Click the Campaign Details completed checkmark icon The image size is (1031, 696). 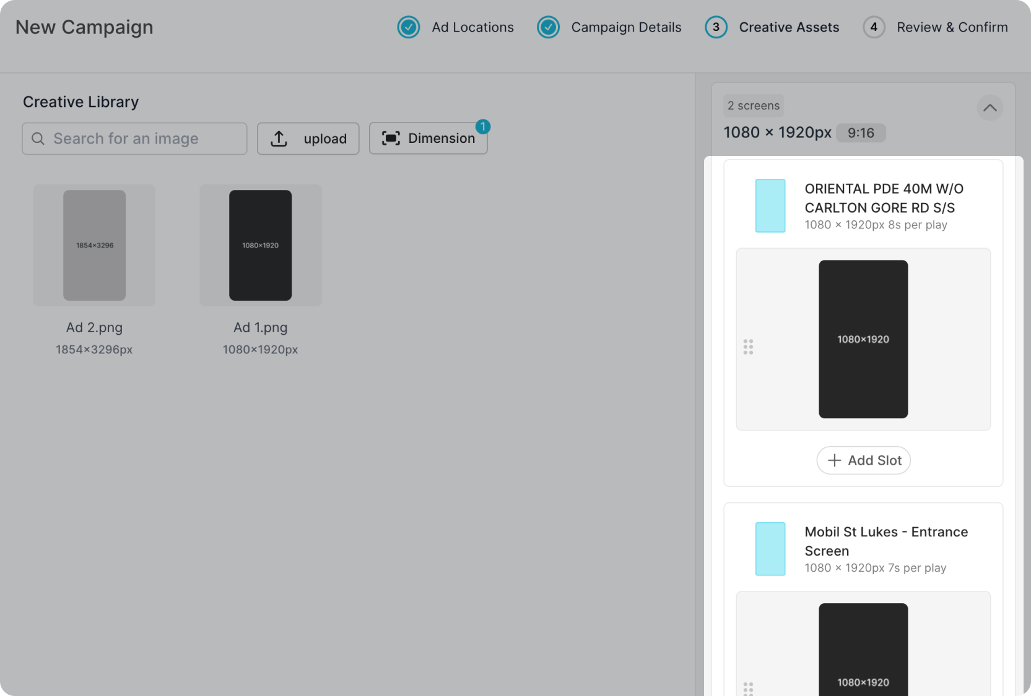pyautogui.click(x=548, y=27)
